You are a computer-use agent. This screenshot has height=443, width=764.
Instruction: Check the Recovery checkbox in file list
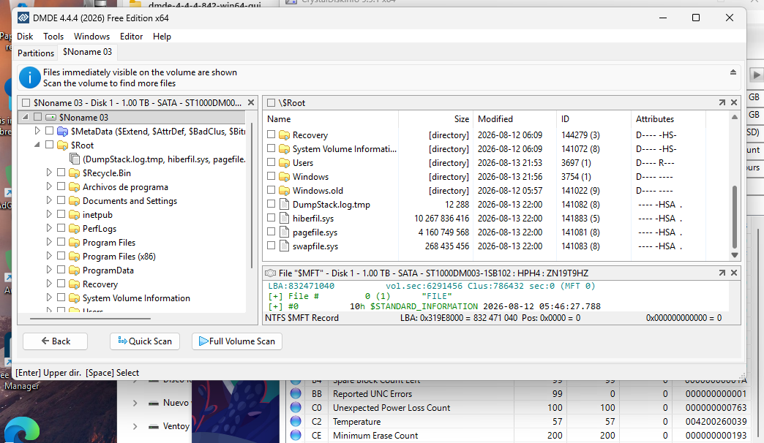271,135
